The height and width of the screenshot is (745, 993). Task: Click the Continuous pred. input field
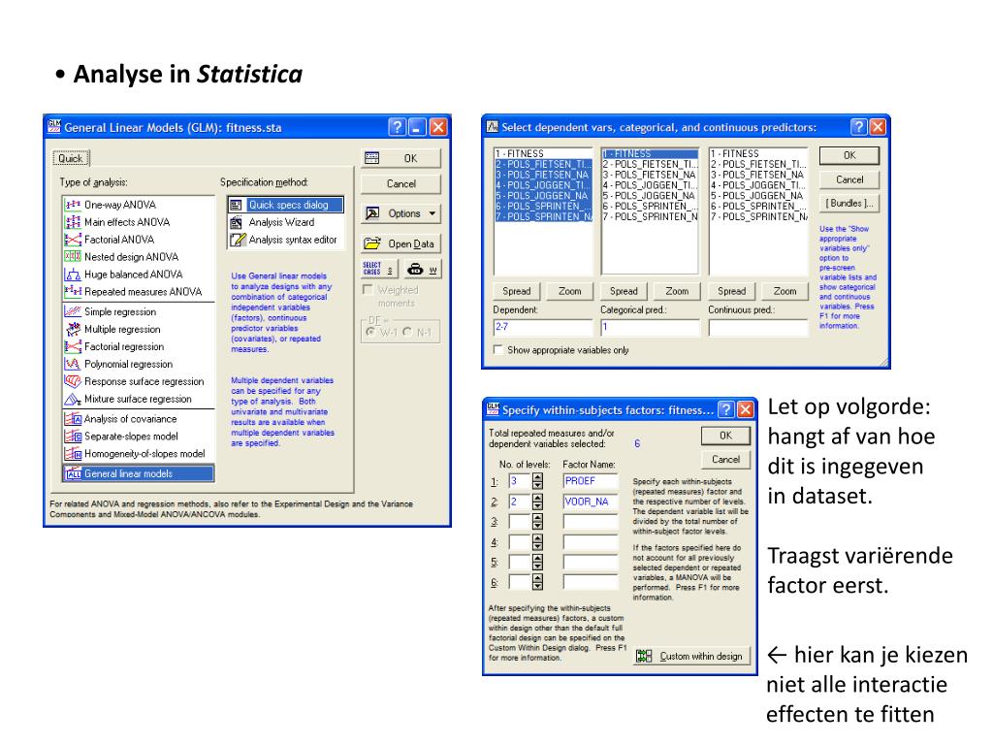758,328
